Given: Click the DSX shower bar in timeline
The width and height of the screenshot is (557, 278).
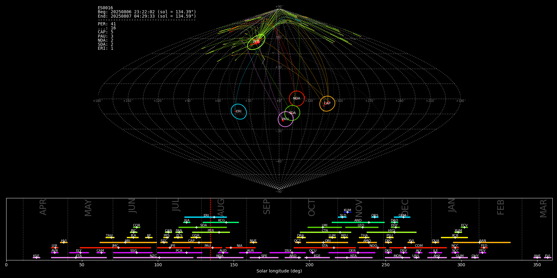Looking at the screenshot, I should coord(287,253).
